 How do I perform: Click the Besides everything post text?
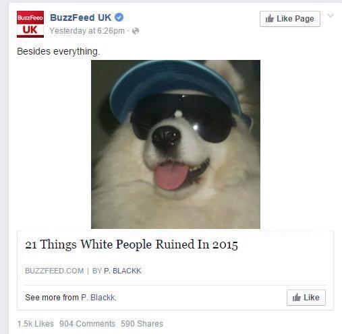click(59, 51)
